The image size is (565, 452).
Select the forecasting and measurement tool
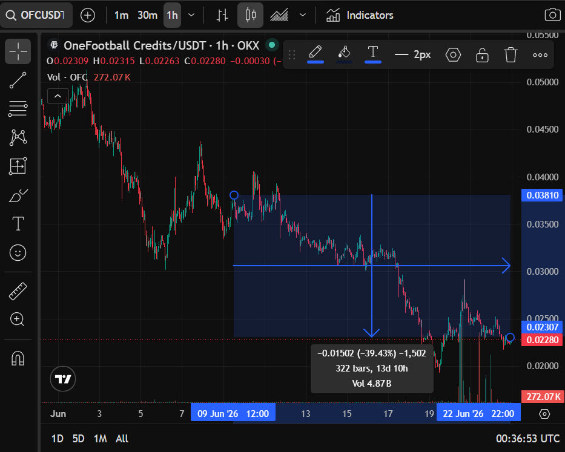click(18, 166)
